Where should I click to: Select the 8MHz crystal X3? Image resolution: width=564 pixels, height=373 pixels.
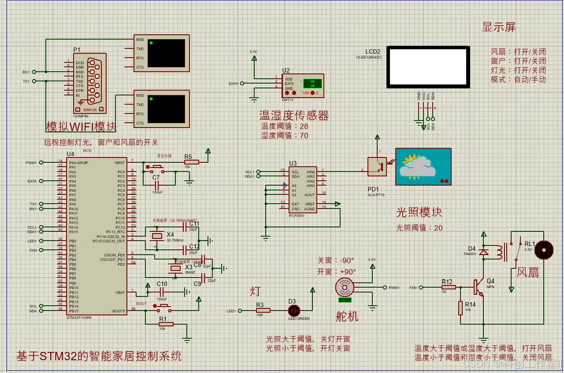pos(176,268)
